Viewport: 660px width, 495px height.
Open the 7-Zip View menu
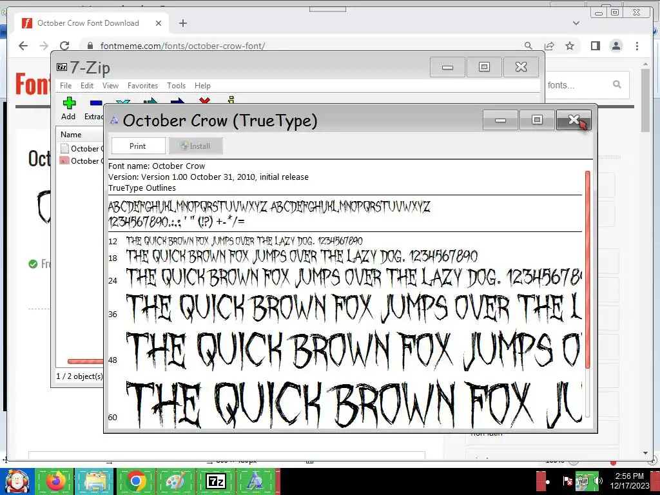tap(110, 86)
